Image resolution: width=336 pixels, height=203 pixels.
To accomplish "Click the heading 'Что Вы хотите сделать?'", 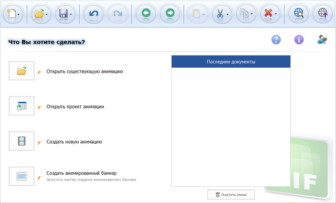I will point(47,42).
